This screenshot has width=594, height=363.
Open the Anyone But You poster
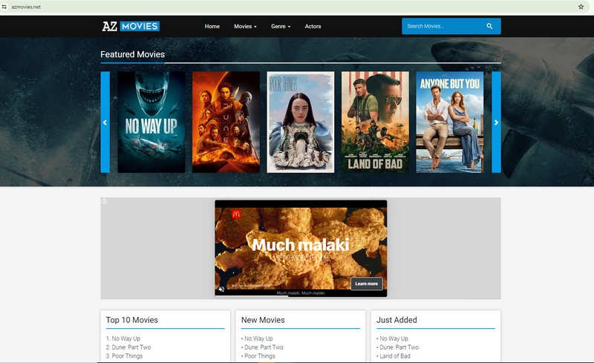click(450, 122)
